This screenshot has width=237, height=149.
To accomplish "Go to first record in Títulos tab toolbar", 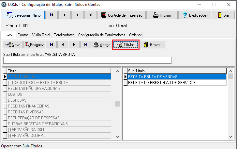I will tap(52, 45).
